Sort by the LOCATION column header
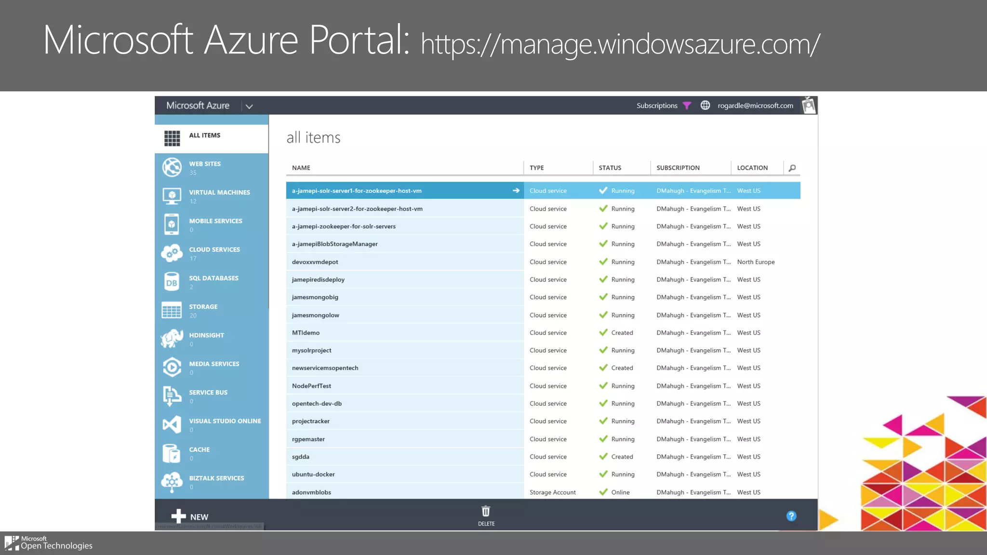Image resolution: width=987 pixels, height=555 pixels. (752, 168)
